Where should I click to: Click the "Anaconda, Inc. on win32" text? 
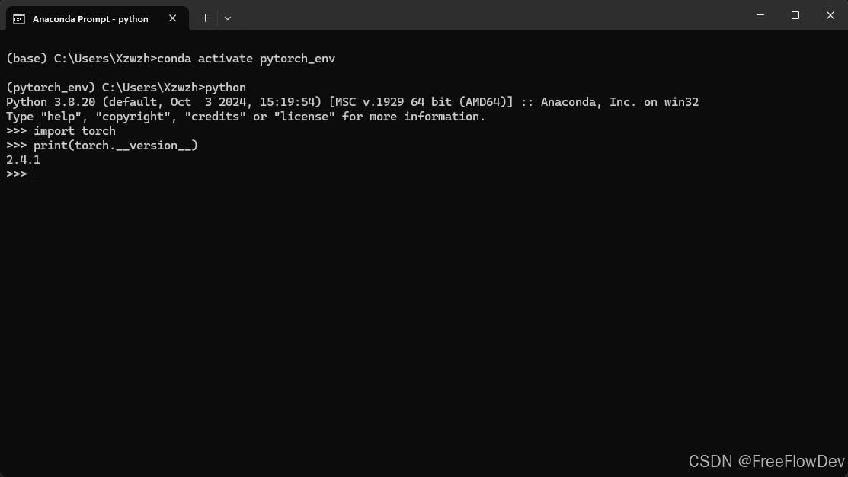pos(619,102)
